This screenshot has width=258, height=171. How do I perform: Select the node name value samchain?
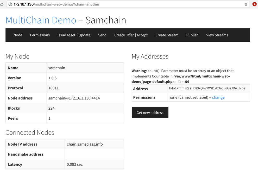[x=56, y=68]
